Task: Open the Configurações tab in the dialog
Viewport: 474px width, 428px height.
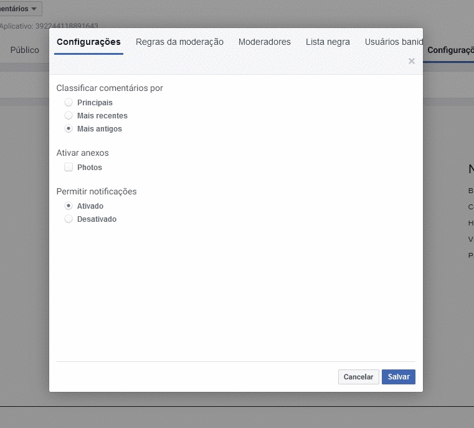Action: [88, 42]
